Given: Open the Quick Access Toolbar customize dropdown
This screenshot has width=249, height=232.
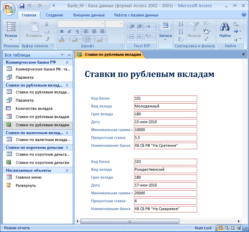Looking at the screenshot, I should [54, 6].
